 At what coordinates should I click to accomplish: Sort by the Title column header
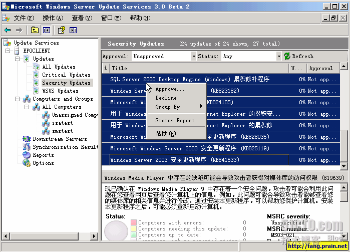point(199,68)
